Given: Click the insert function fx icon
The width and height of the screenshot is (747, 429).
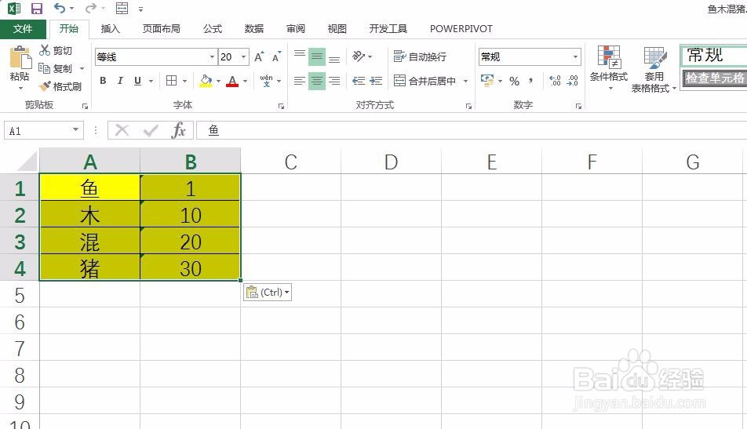Looking at the screenshot, I should point(179,130).
